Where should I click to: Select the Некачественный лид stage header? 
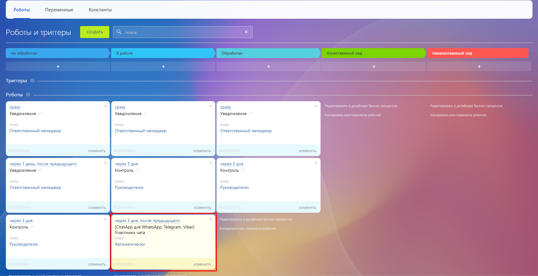coord(478,53)
